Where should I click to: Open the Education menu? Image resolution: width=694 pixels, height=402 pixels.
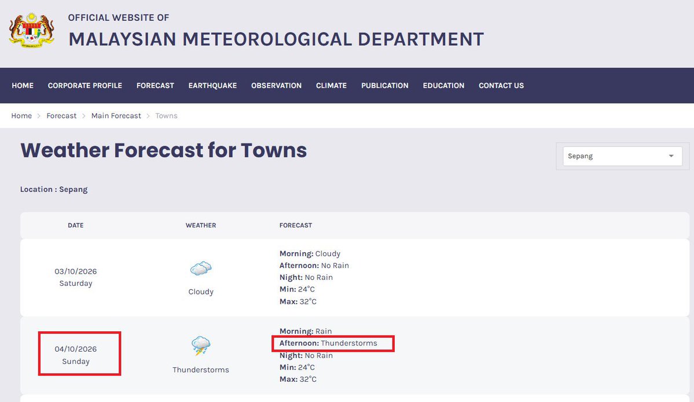pyautogui.click(x=443, y=86)
